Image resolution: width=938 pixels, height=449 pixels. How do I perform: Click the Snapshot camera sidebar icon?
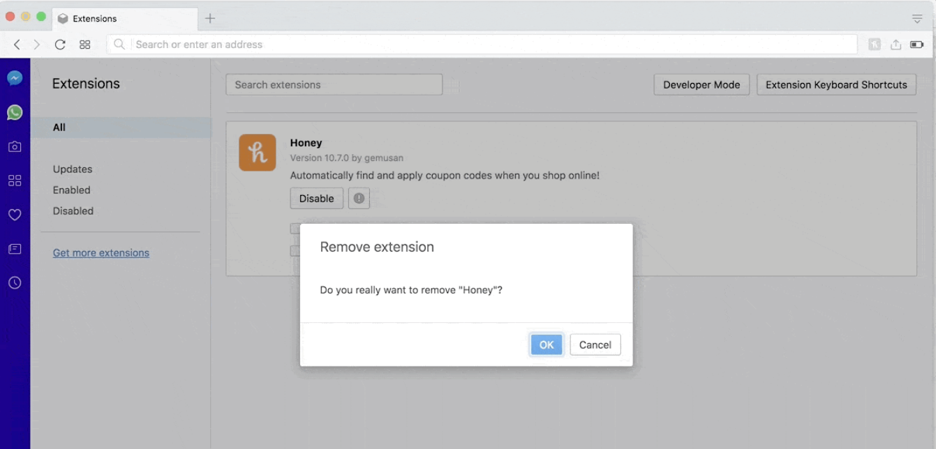click(15, 146)
